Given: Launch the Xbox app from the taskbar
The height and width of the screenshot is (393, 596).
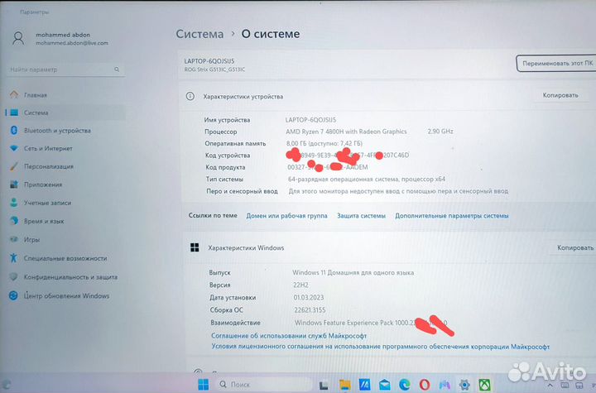Looking at the screenshot, I should coord(484,385).
